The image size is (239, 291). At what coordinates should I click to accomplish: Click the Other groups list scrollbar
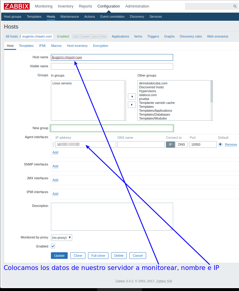pos(212,100)
